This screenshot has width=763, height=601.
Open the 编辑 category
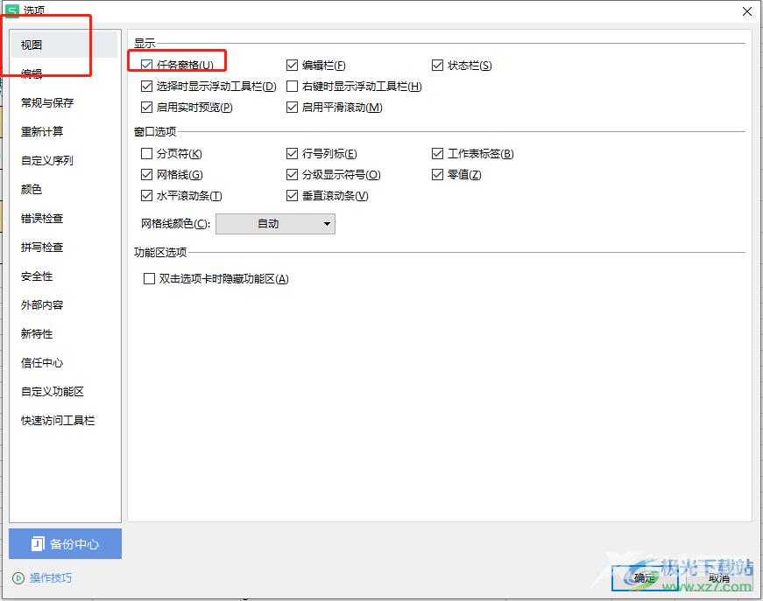[x=64, y=73]
